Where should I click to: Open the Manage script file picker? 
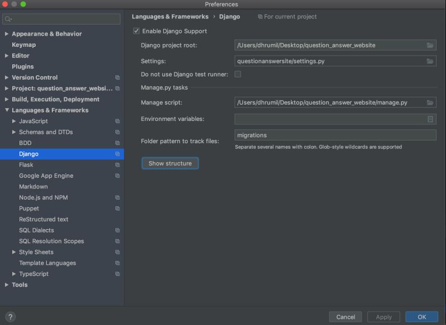(430, 102)
